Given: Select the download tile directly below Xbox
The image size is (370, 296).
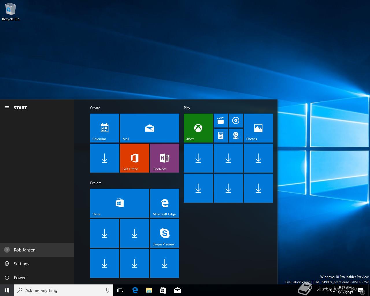Looking at the screenshot, I should tap(198, 158).
